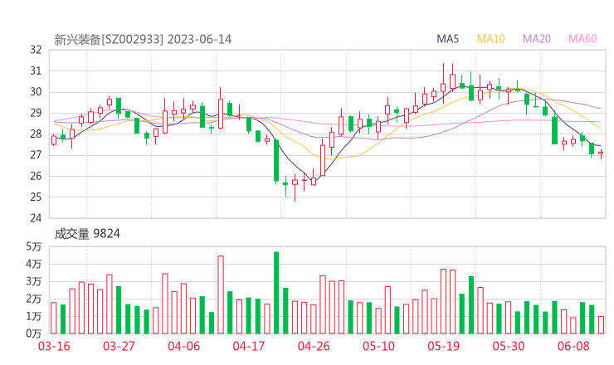Select the 05-30 date label

[x=509, y=346]
